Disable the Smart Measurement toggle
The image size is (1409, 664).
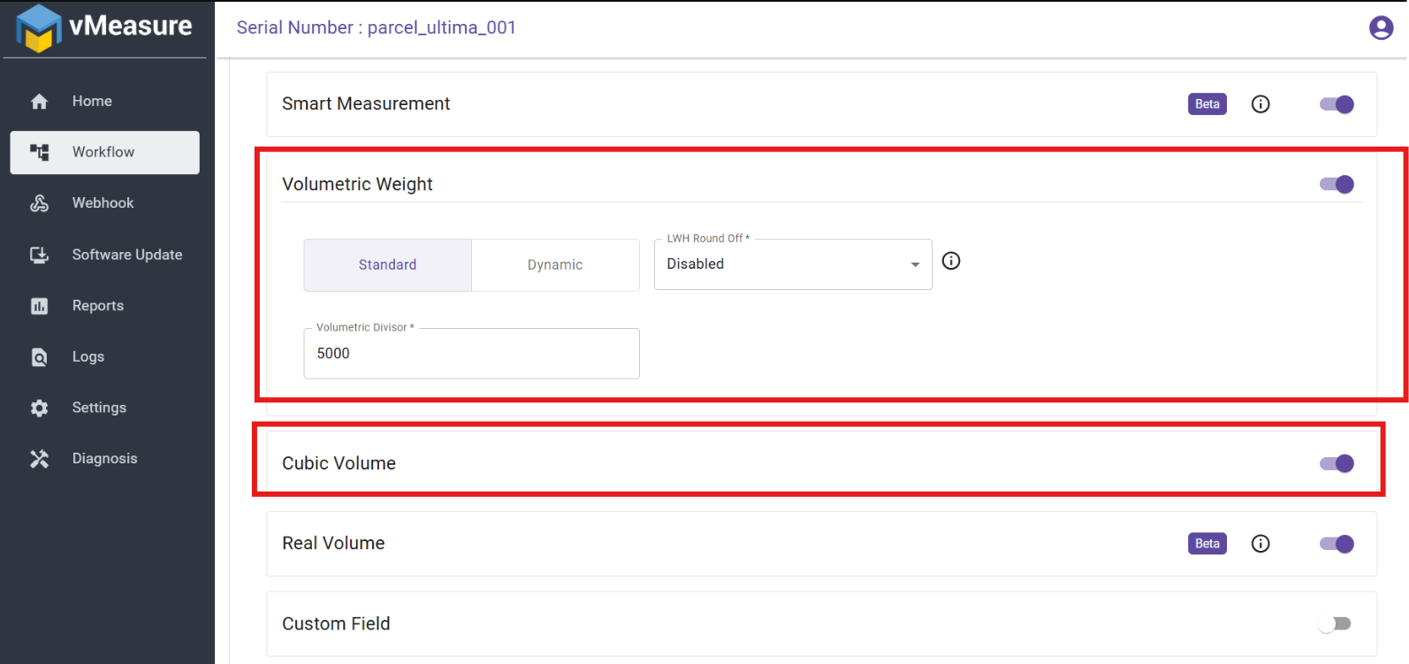(1337, 104)
